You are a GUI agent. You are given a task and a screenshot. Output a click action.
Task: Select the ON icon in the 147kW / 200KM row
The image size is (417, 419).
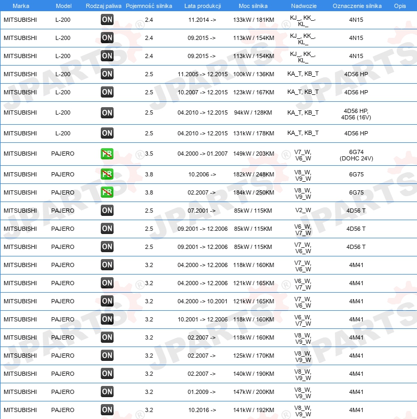(107, 392)
